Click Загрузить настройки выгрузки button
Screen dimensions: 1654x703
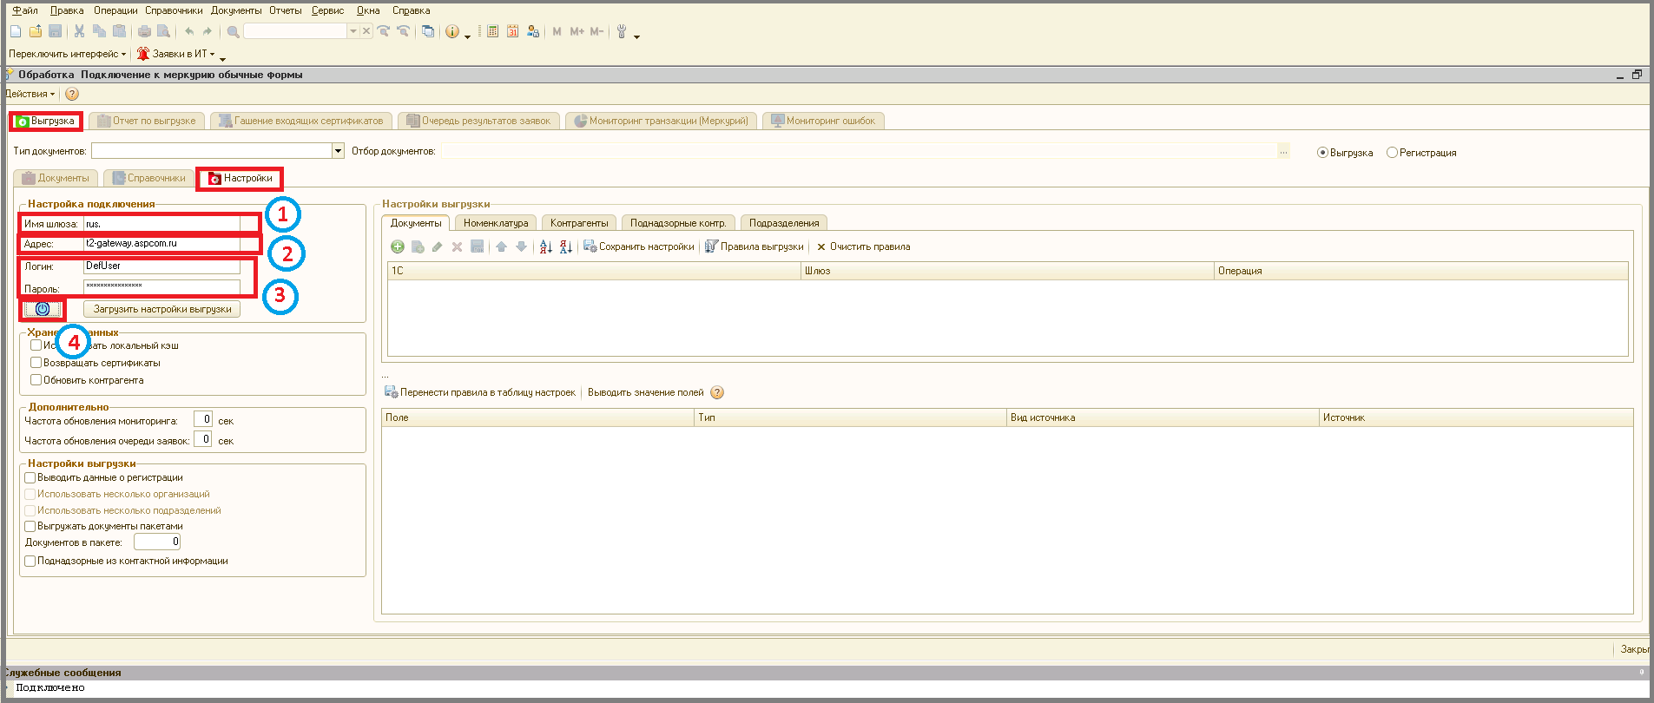162,309
